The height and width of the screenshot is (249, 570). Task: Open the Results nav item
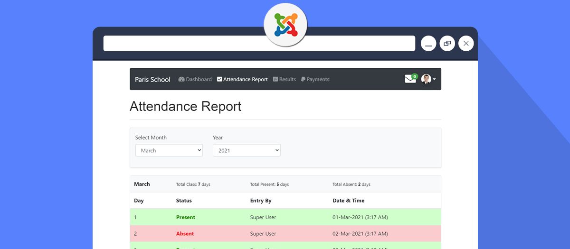(x=285, y=79)
